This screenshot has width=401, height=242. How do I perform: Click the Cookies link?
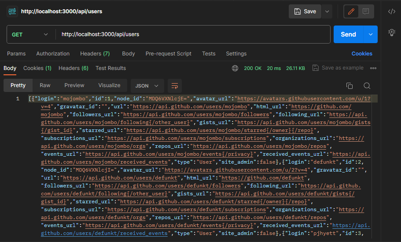click(x=362, y=54)
